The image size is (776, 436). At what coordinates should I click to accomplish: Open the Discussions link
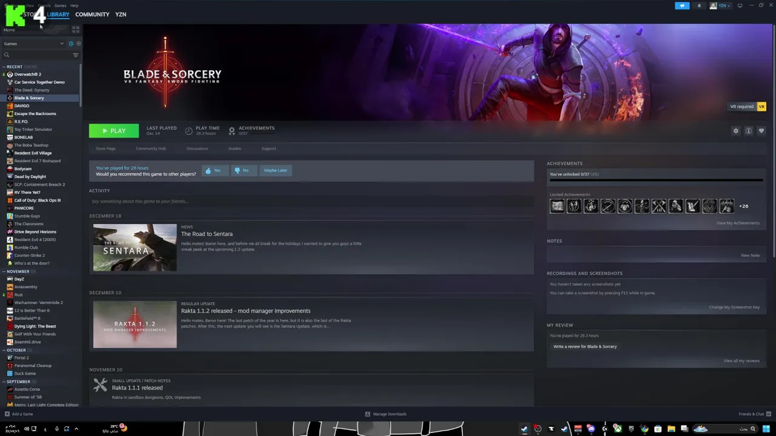pyautogui.click(x=197, y=148)
